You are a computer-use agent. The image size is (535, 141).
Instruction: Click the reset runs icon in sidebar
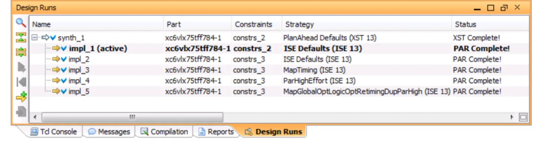click(21, 82)
